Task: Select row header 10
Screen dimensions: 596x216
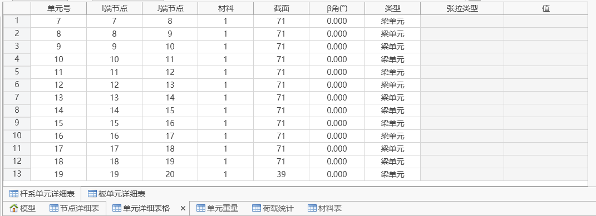Action: point(17,136)
